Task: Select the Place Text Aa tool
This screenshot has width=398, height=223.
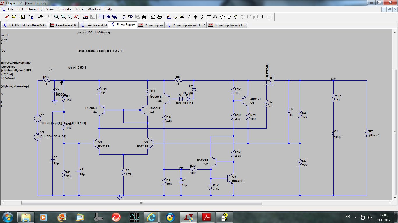Action: pyautogui.click(x=263, y=17)
